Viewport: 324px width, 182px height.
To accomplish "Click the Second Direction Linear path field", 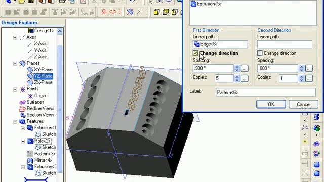I will point(285,44).
